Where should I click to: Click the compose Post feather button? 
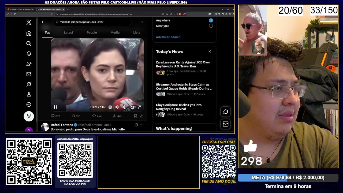coord(29,116)
